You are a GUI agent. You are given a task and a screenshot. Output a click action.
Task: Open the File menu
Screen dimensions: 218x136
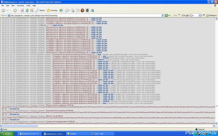(x=3, y=5)
